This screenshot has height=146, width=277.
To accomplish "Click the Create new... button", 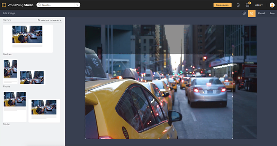I will pos(222,5).
